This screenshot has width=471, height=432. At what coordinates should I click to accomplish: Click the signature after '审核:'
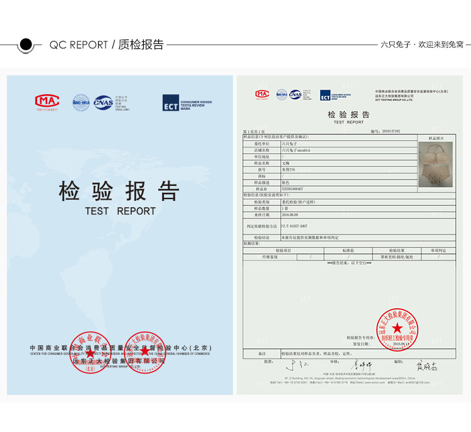[x=361, y=365]
